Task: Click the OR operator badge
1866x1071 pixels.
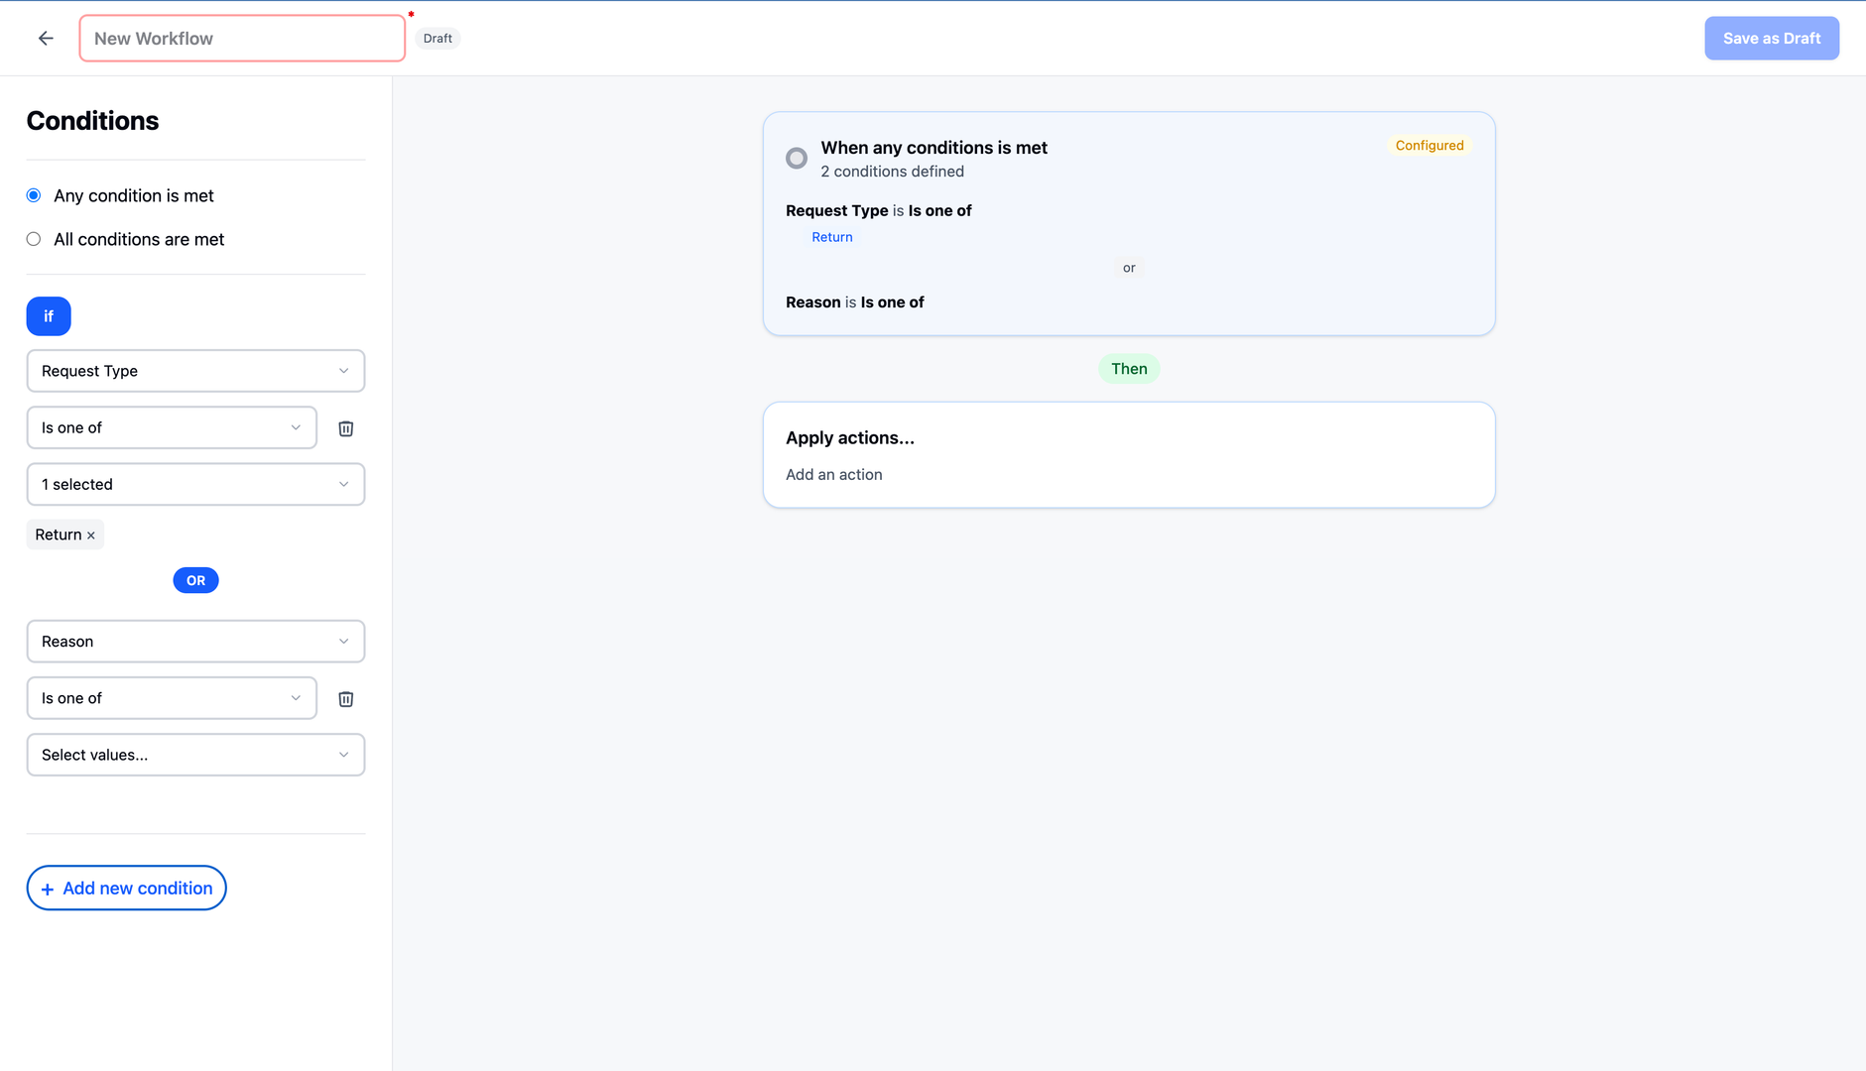Action: [x=195, y=581]
